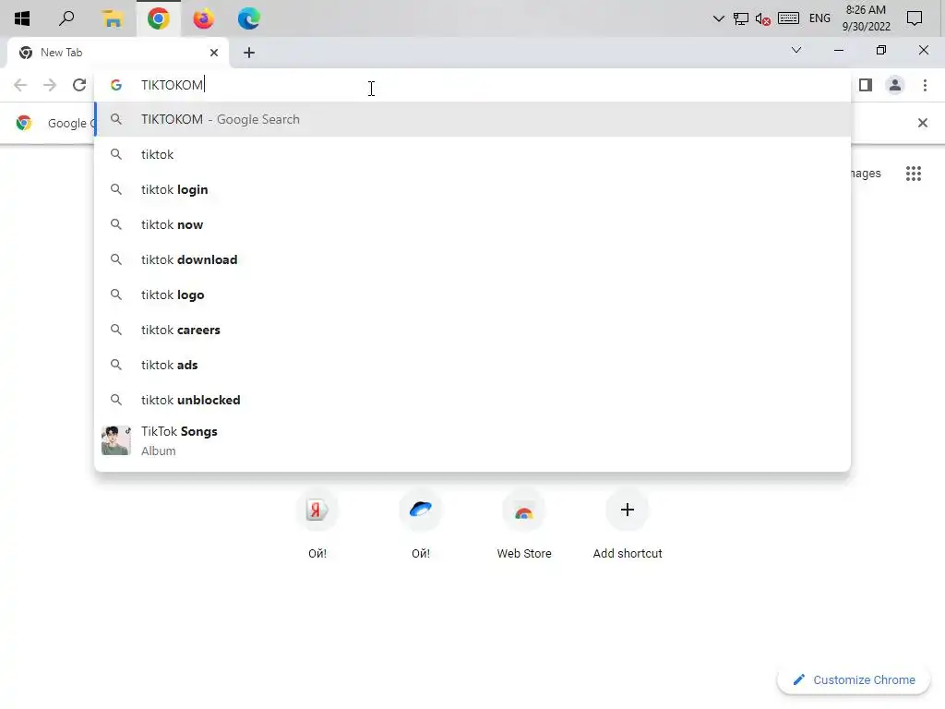Go forward using the forward arrow
This screenshot has width=945, height=709.
tap(50, 85)
